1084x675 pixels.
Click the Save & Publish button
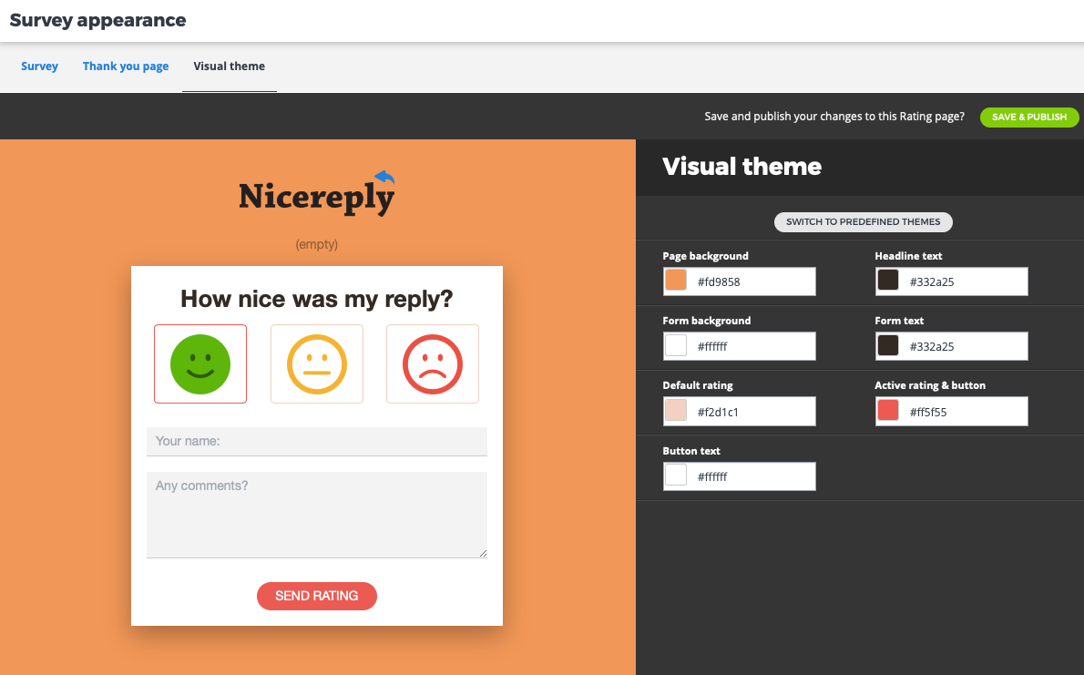click(x=1029, y=117)
